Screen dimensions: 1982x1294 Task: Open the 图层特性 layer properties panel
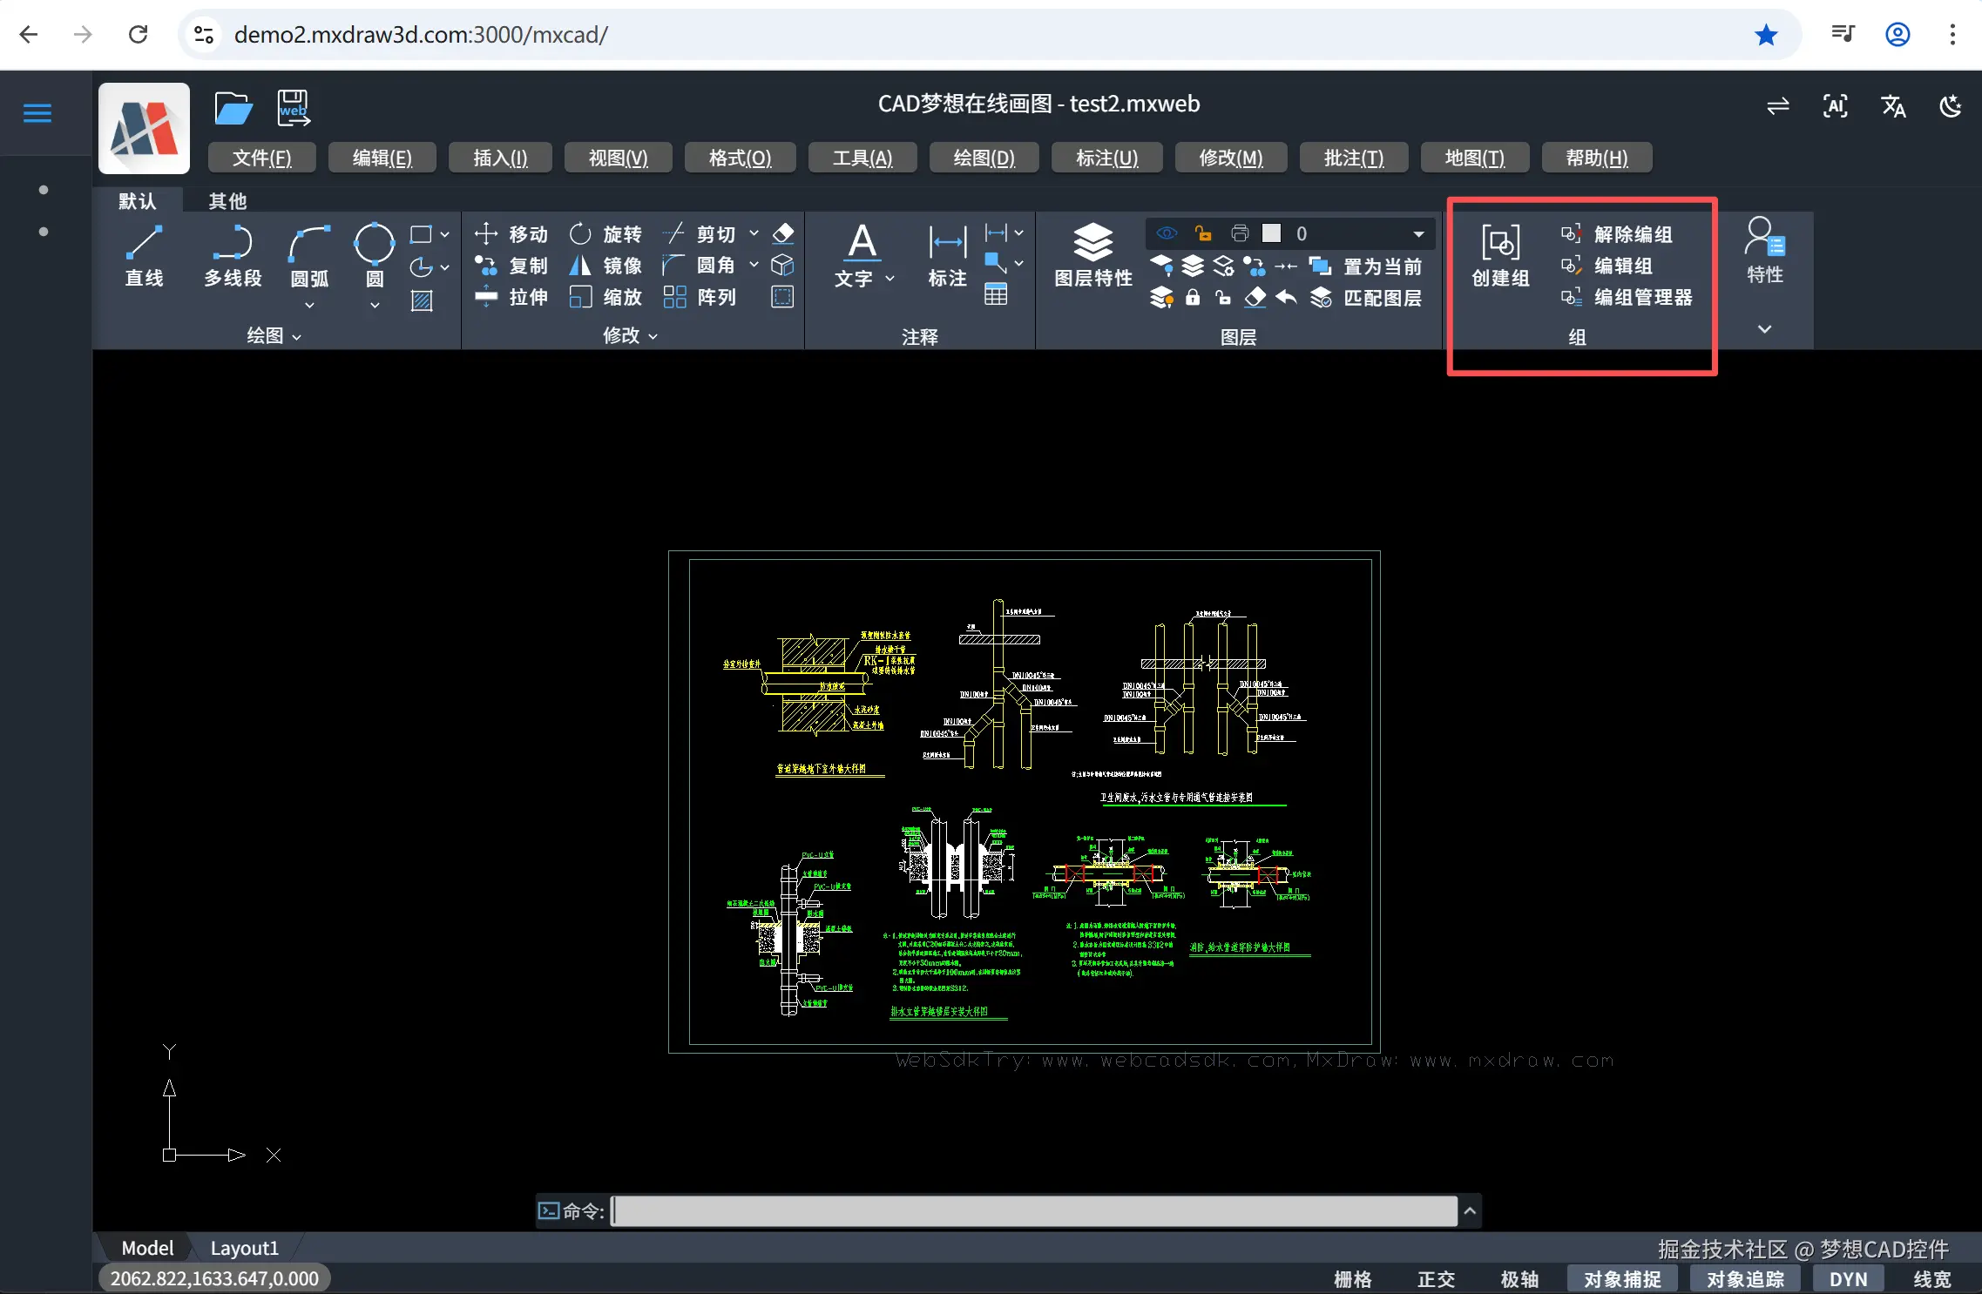[1092, 254]
